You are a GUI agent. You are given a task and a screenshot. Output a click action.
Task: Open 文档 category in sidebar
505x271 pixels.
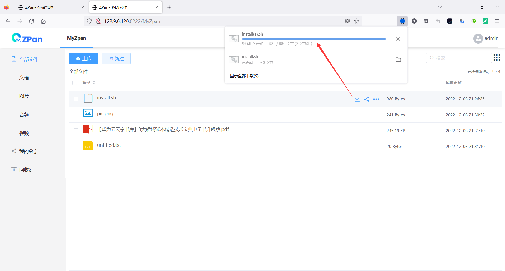[x=24, y=78]
